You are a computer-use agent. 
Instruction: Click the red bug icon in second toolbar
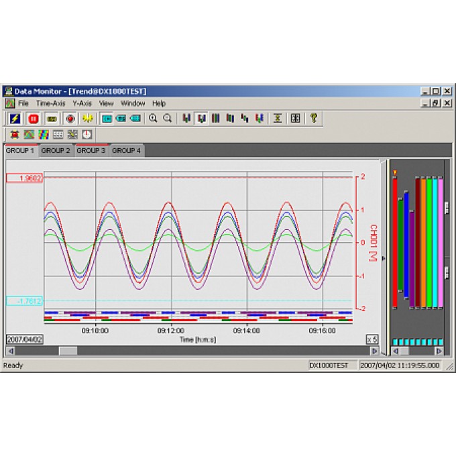pyautogui.click(x=14, y=134)
